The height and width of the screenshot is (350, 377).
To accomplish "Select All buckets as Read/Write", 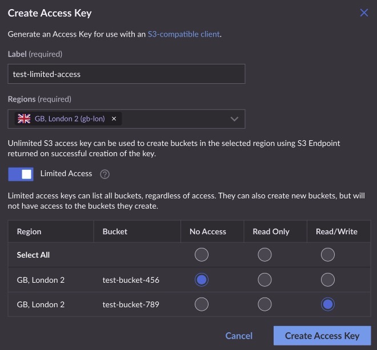I will (x=328, y=255).
